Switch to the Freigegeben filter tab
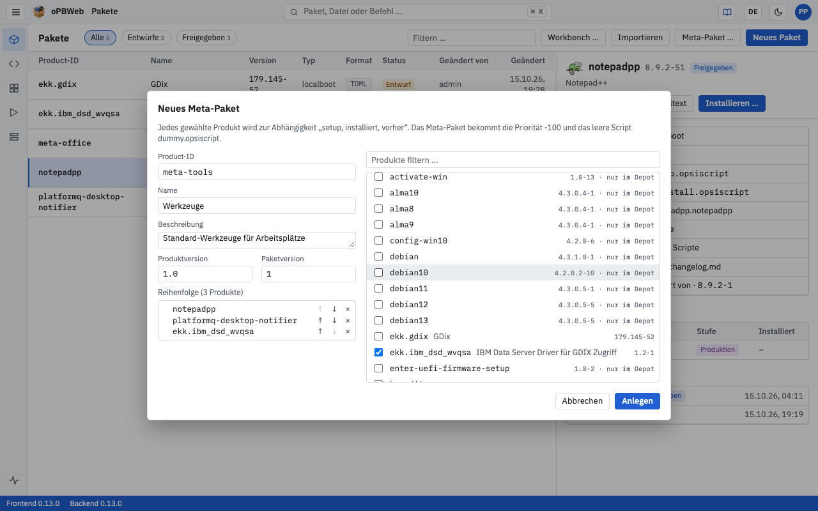This screenshot has height=511, width=818. [x=206, y=38]
